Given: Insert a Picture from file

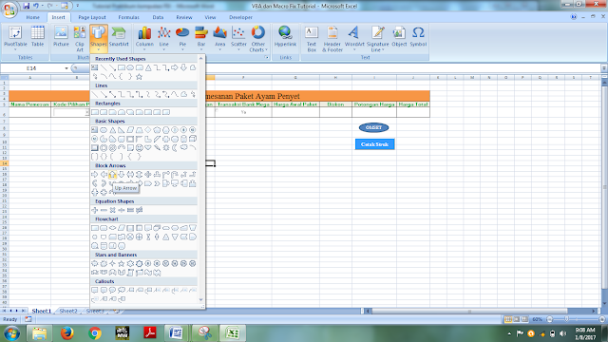Looking at the screenshot, I should click(x=61, y=38).
